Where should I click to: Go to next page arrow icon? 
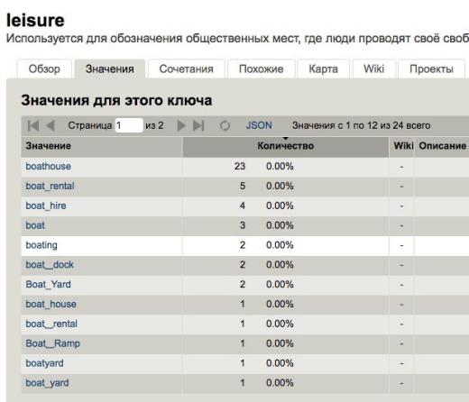(181, 125)
